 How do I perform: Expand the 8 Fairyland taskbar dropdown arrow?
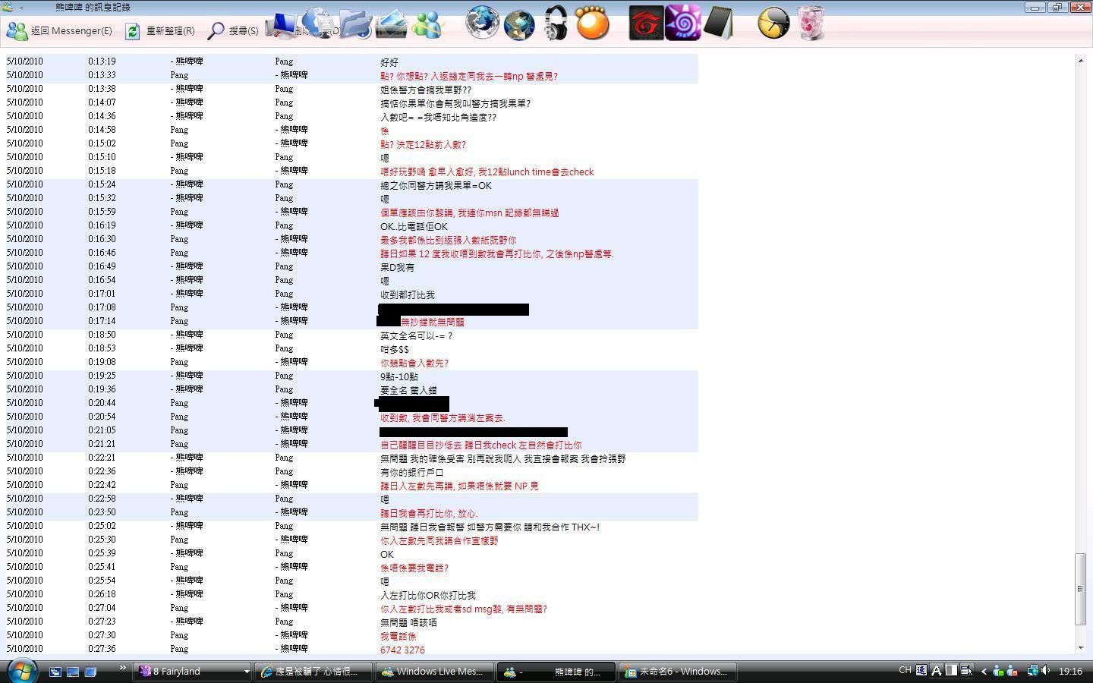(246, 672)
